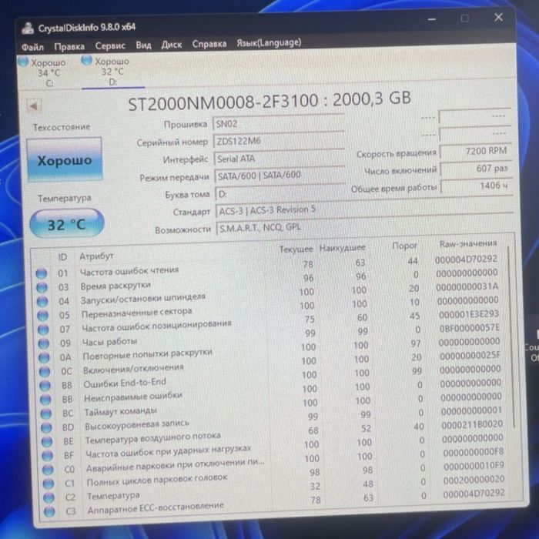Viewport: 539px width, 539px height.
Task: Click status icon for attribute 09
Action: pyautogui.click(x=44, y=343)
